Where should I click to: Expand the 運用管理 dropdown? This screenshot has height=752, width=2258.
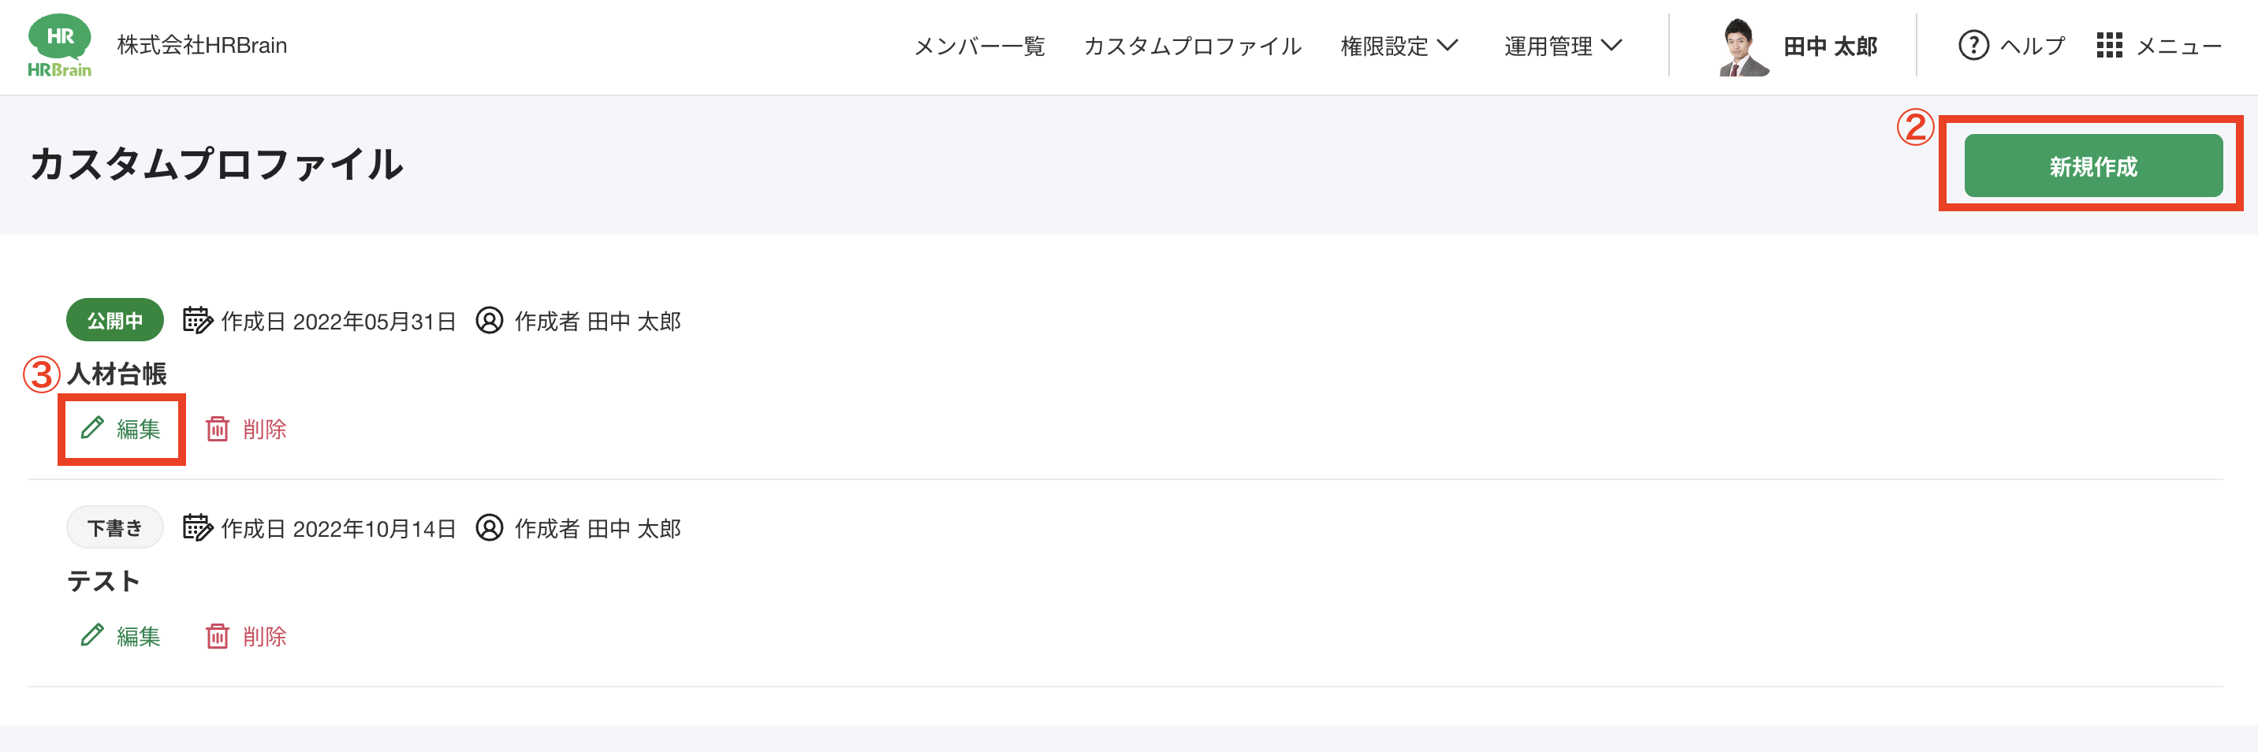coord(1562,46)
